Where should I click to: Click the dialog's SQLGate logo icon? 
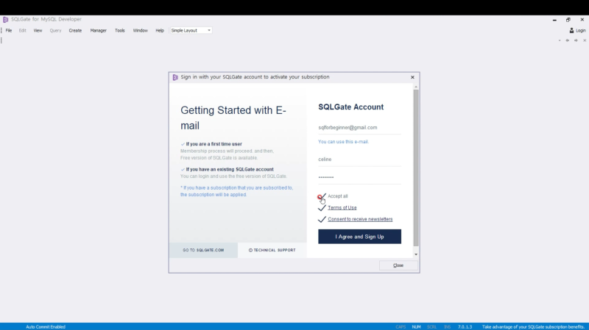(175, 77)
